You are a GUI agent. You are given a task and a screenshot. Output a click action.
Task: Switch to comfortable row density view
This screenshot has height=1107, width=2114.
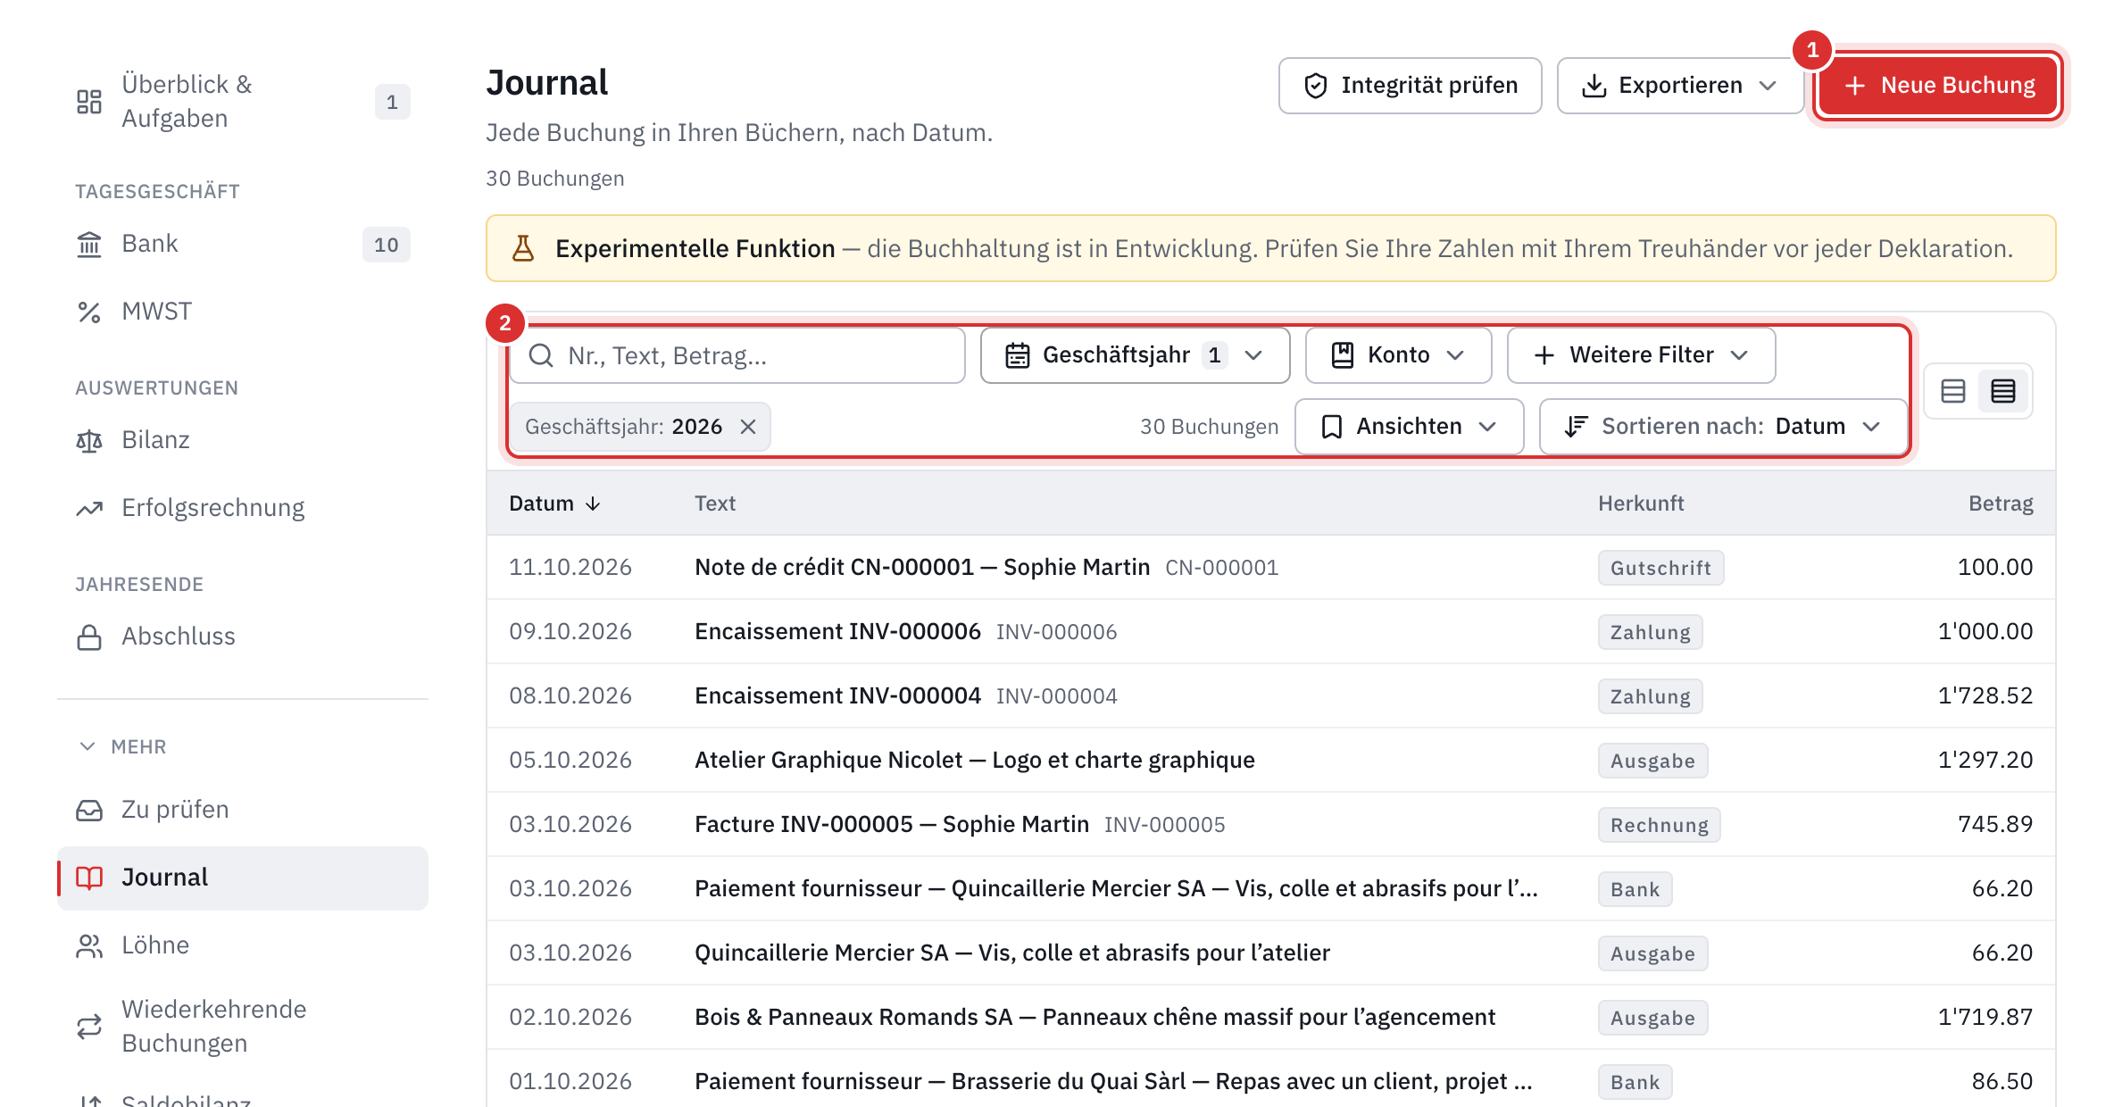[x=1953, y=391]
